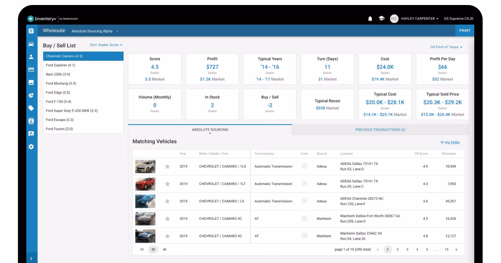Open the person icon in the sidebar
Image resolution: width=501 pixels, height=263 pixels.
31,57
